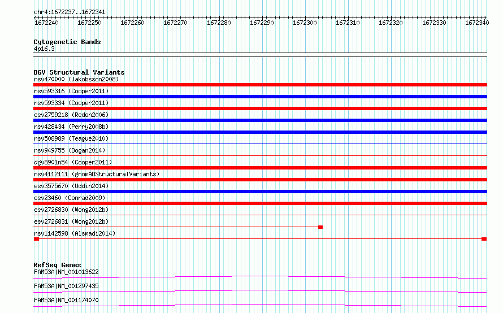Click the magenta line under FAM53A|NM_001174070
503x313 pixels.
(260, 305)
